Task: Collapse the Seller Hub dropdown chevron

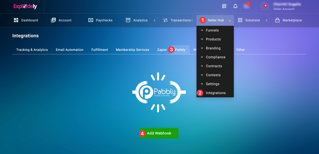Action: (x=230, y=20)
